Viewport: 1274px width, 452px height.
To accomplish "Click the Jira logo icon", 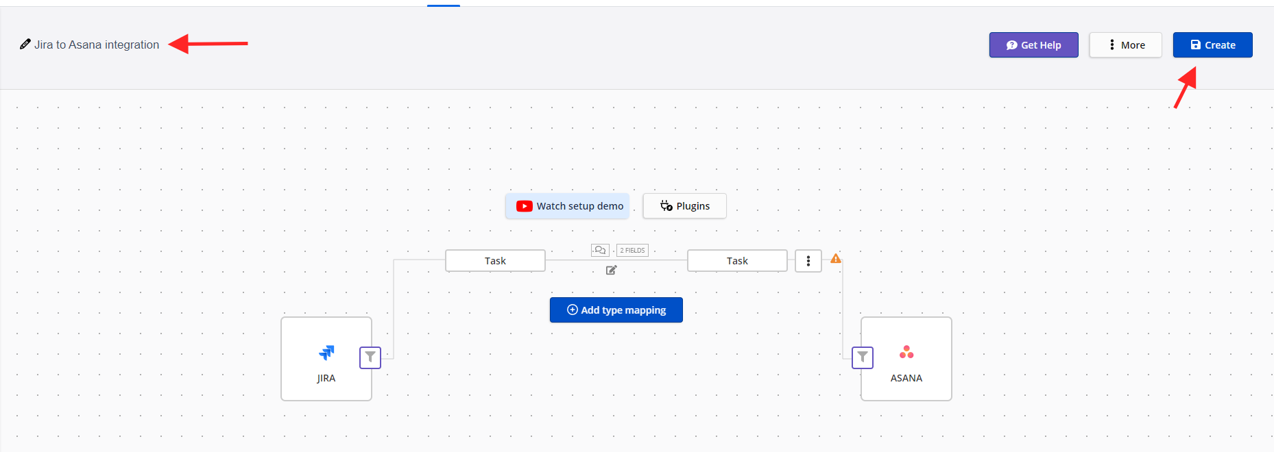I will tap(326, 353).
